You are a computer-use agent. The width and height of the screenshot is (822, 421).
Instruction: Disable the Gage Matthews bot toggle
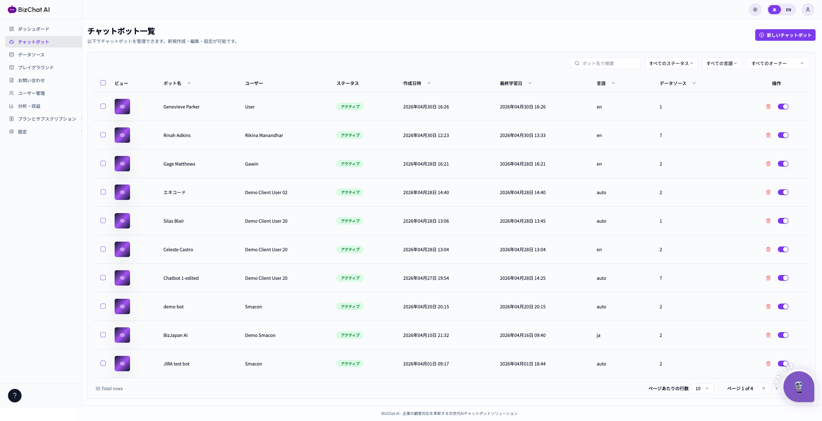[783, 164]
